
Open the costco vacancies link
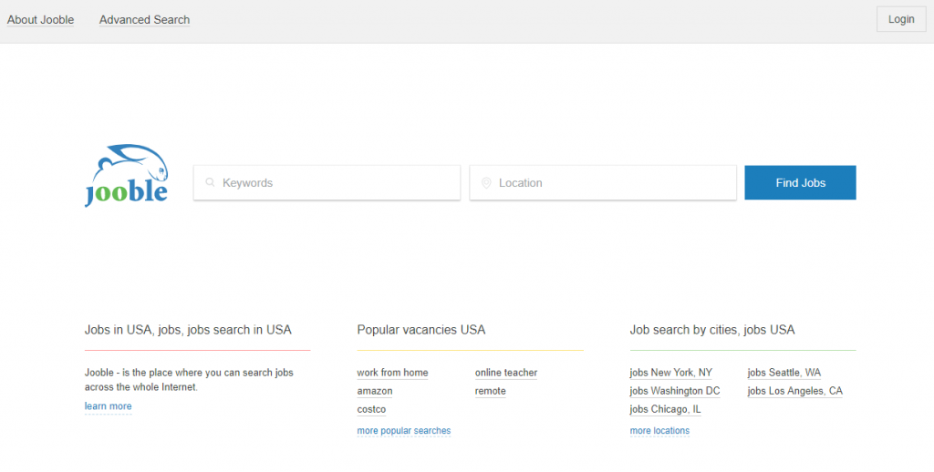coord(372,409)
